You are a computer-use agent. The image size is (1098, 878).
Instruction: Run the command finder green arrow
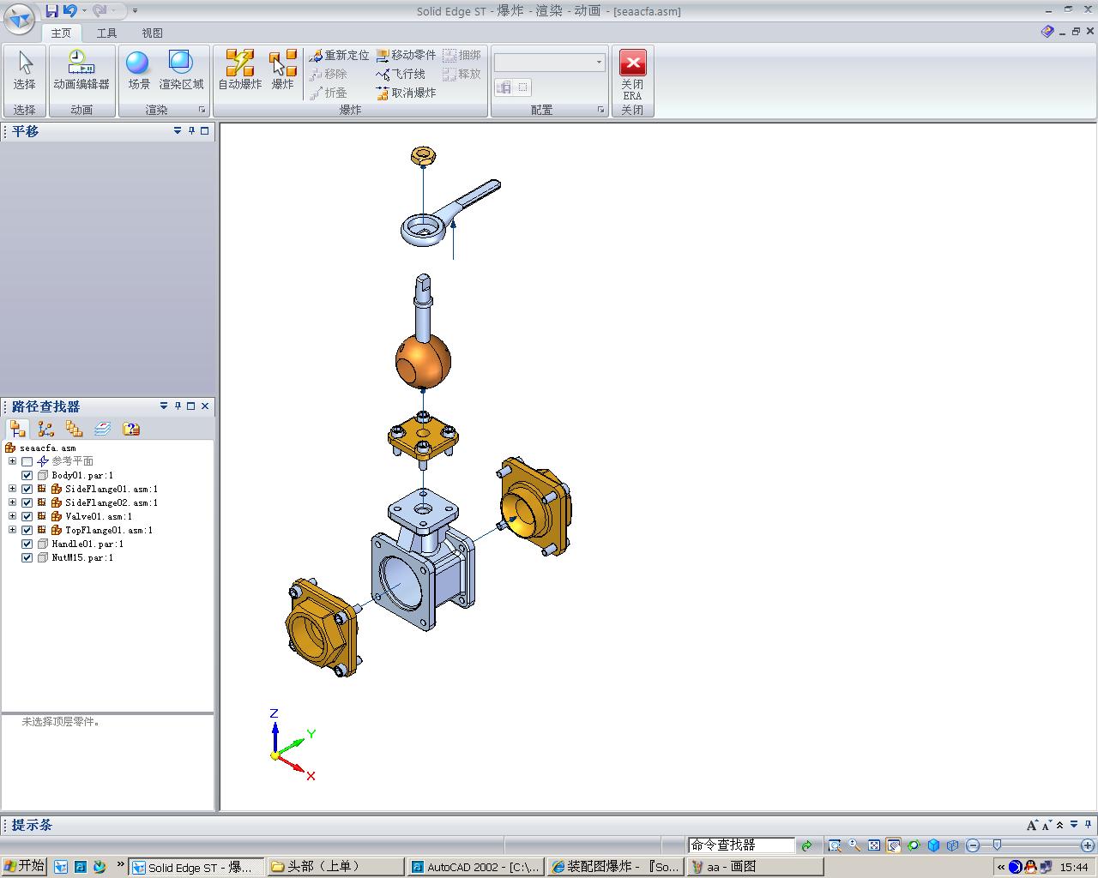tap(806, 845)
